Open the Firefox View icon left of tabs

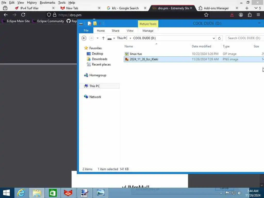(5, 8)
